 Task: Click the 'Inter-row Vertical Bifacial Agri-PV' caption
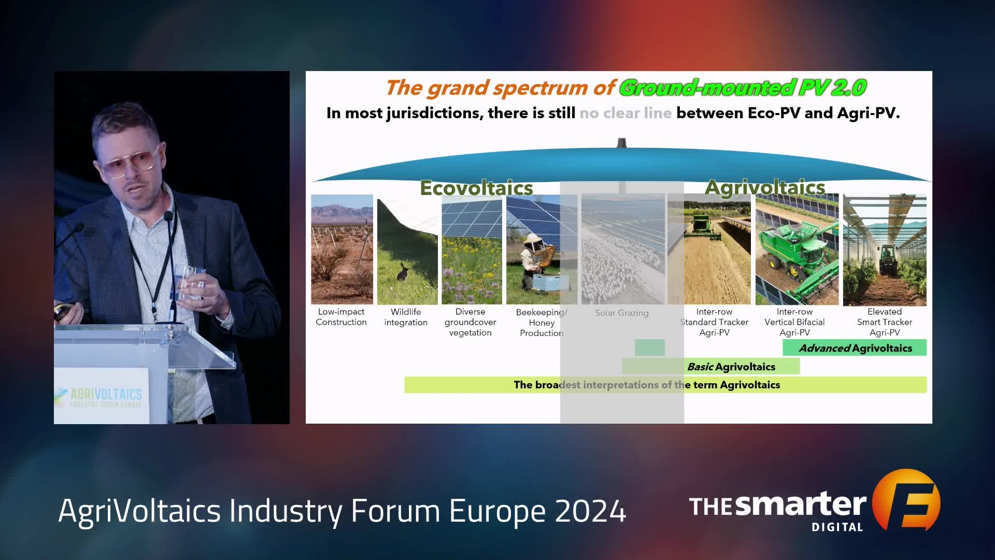click(794, 322)
